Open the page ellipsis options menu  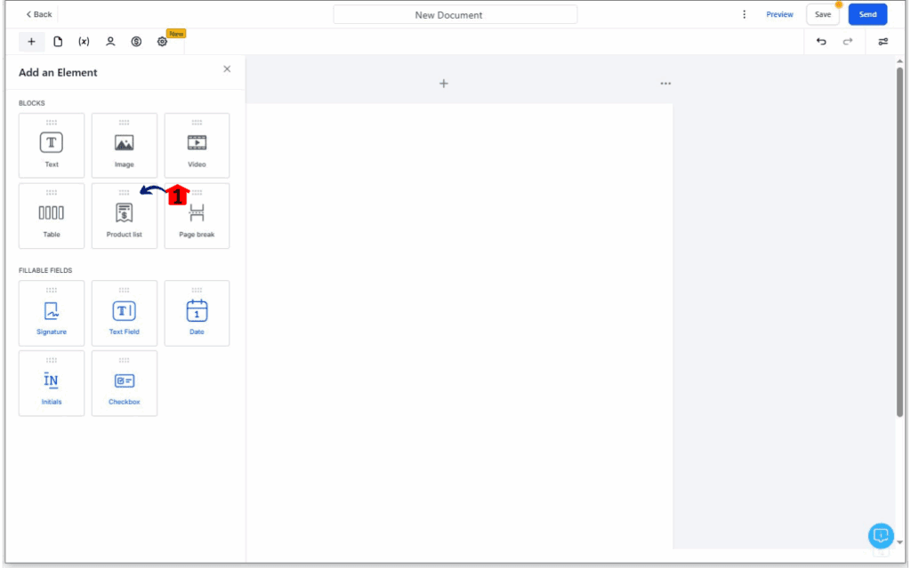click(665, 84)
